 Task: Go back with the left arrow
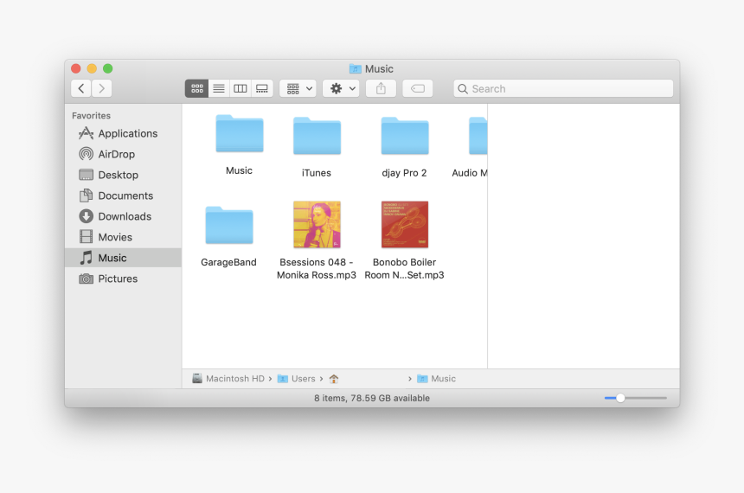[x=81, y=88]
